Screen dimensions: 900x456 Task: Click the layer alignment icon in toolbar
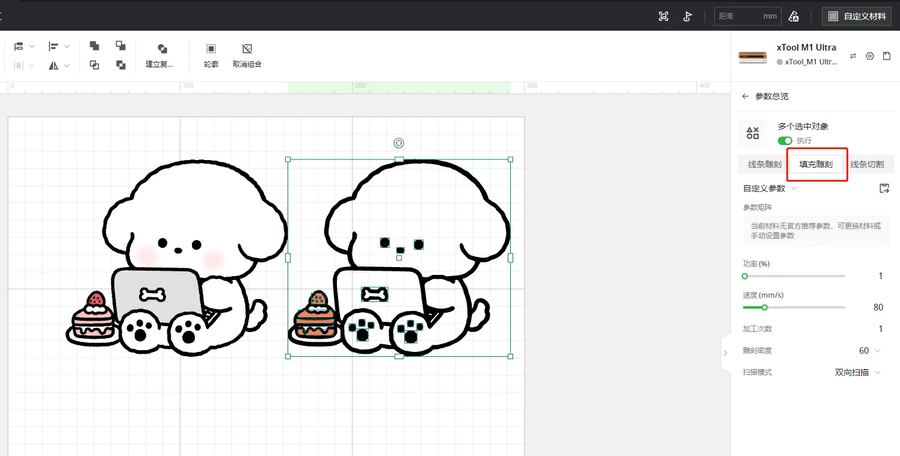point(19,46)
